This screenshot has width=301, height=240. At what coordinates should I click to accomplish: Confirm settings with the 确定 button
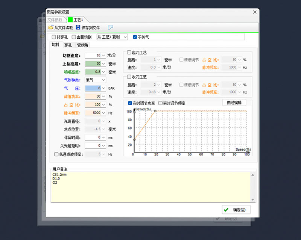point(236,210)
